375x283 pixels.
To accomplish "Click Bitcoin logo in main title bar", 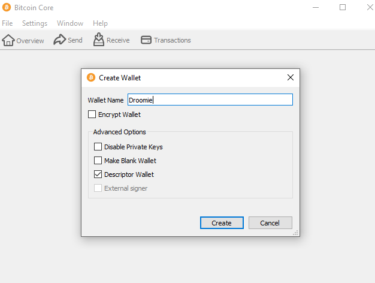I will coord(7,7).
